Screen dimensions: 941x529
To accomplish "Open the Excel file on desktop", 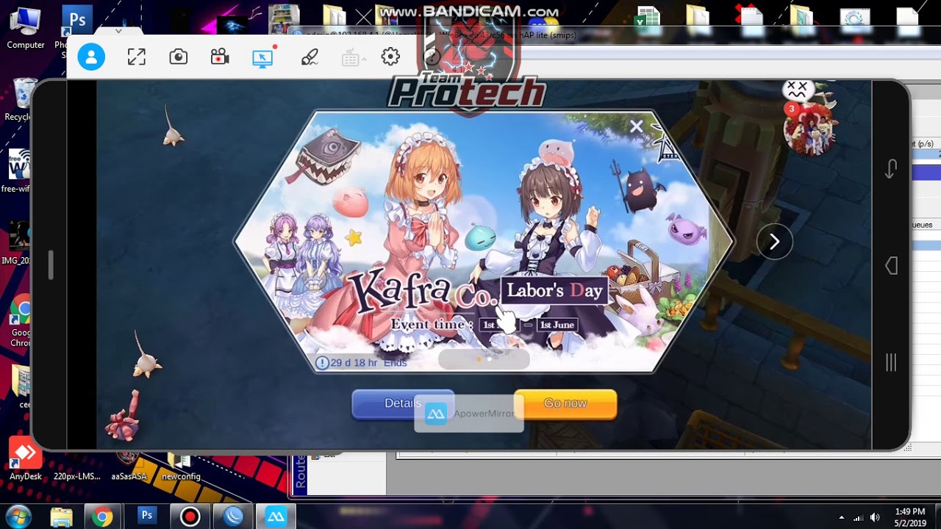I will tap(648, 19).
